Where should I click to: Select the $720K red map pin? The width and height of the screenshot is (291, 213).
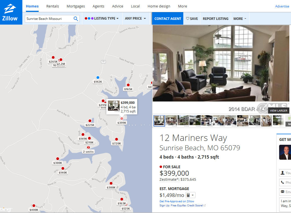point(117,139)
